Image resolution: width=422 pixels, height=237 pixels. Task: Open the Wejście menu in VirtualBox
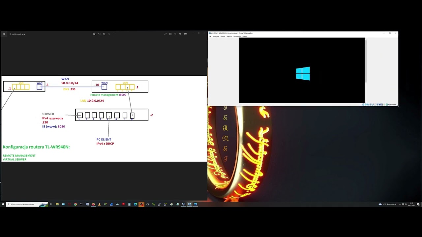click(229, 36)
